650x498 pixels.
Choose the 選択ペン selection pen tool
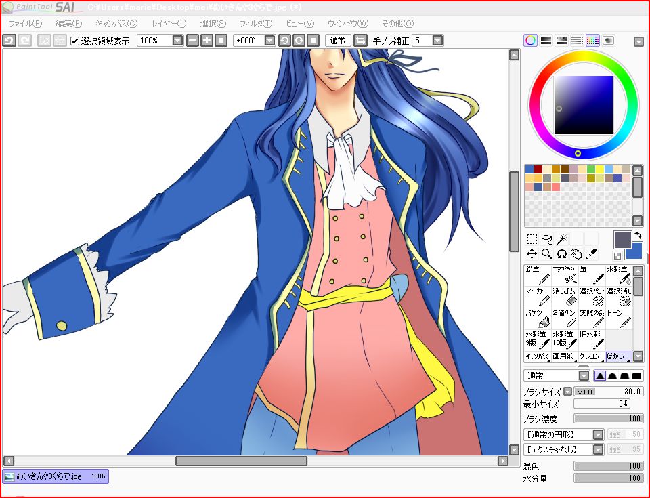(592, 297)
